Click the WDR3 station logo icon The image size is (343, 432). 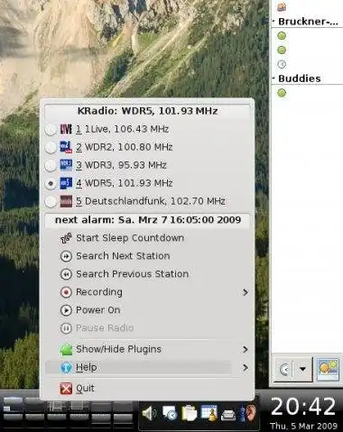point(66,165)
